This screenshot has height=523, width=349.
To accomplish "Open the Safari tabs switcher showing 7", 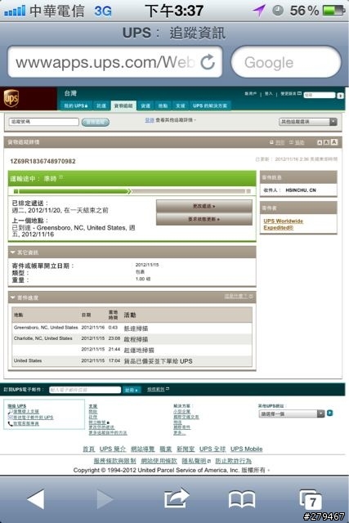I will pyautogui.click(x=310, y=499).
